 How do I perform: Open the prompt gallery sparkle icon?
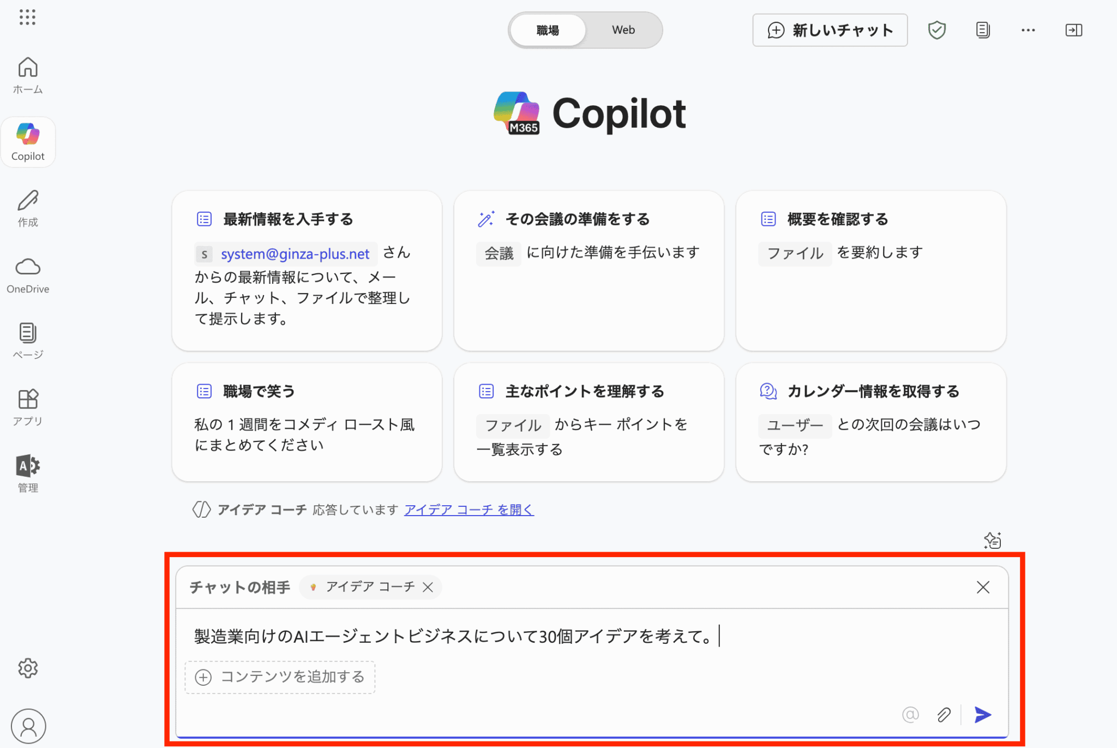(x=992, y=540)
